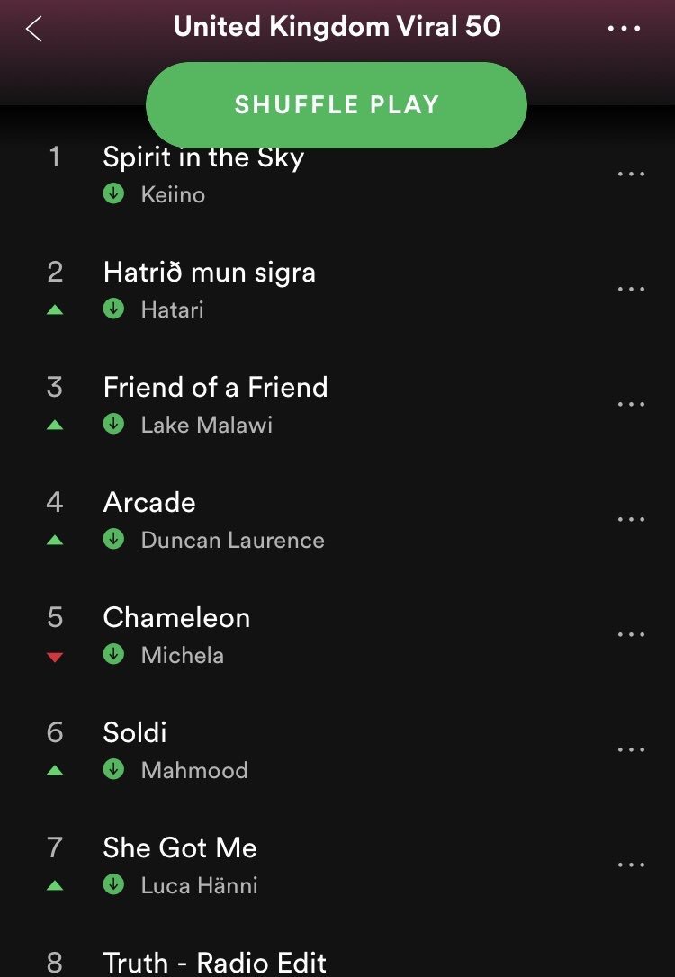Play Chameleon by Michela
Viewport: 675px width, 977px height.
point(176,618)
